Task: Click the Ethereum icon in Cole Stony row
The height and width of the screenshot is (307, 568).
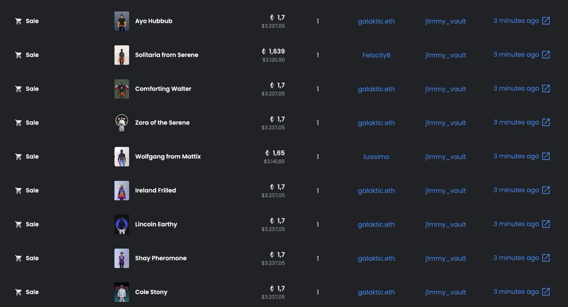Action: [x=272, y=289]
